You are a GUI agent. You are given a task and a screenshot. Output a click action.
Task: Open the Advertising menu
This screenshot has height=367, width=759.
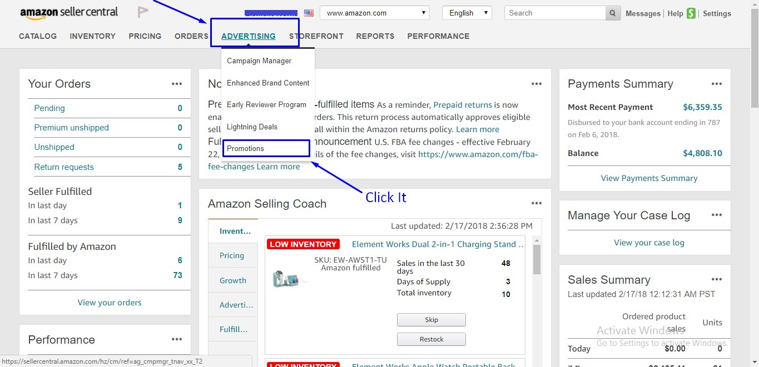pos(249,36)
